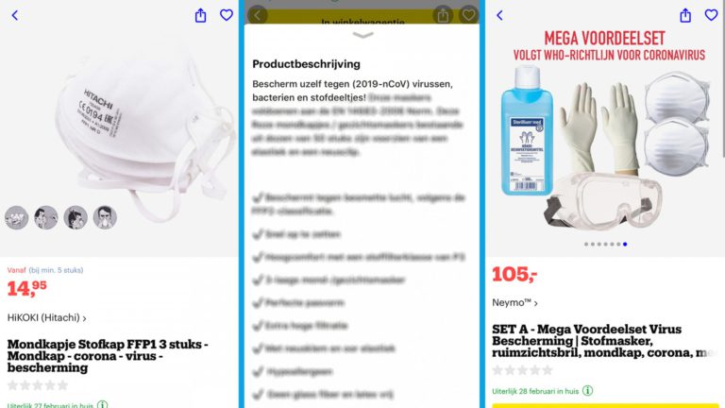The height and width of the screenshot is (408, 725).
Task: Select the first image carousel dot
Action: pos(586,245)
